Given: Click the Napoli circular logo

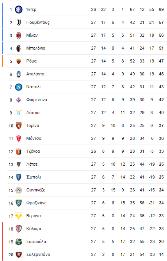Looking at the screenshot, I should (19, 87).
